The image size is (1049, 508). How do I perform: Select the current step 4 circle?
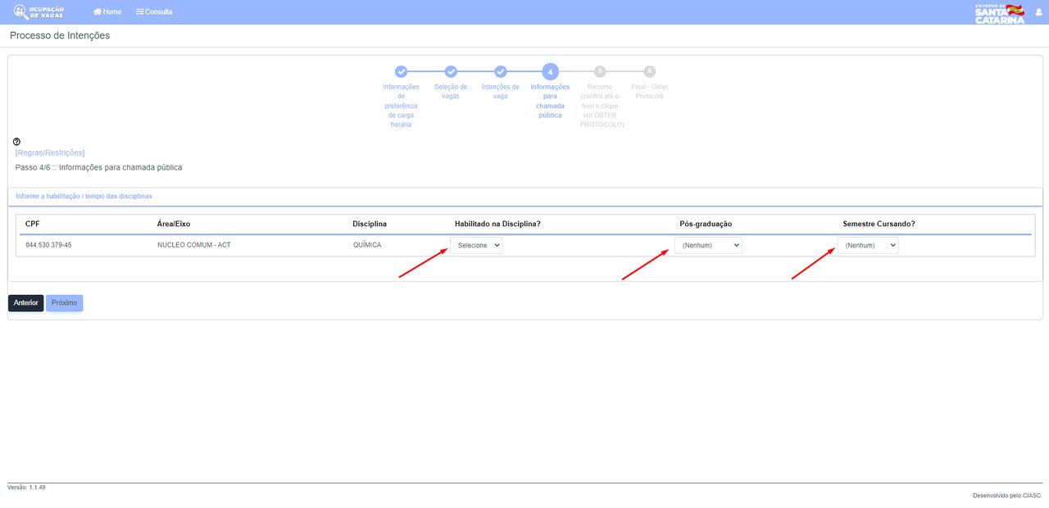pyautogui.click(x=550, y=71)
